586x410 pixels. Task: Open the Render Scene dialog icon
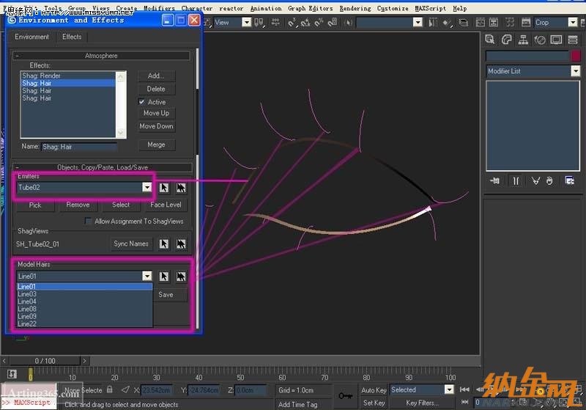pyautogui.click(x=526, y=23)
